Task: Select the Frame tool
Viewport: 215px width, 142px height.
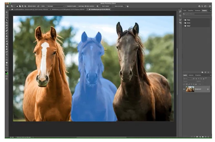Action: (7, 26)
